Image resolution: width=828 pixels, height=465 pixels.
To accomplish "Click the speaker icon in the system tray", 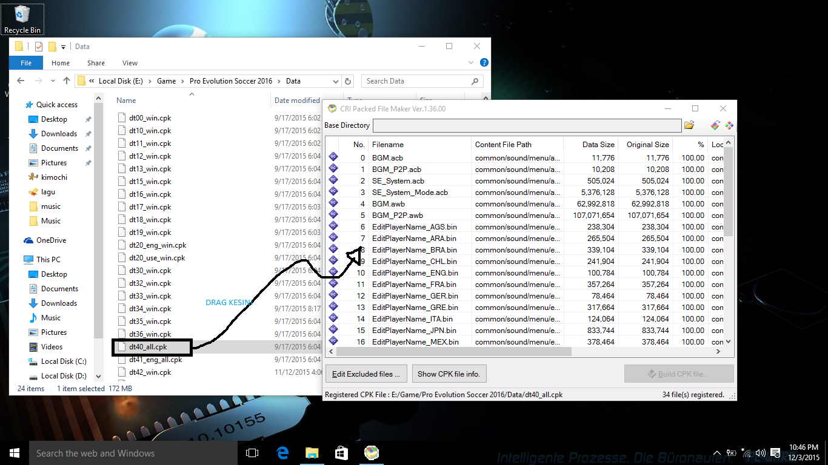I will coord(760,452).
